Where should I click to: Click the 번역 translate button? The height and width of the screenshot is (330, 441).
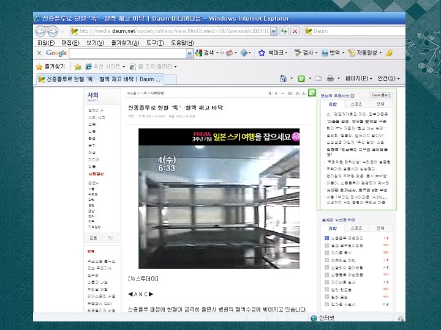(x=331, y=53)
